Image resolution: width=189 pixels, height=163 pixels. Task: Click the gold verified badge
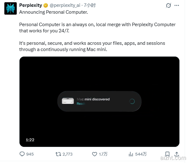click(x=45, y=5)
